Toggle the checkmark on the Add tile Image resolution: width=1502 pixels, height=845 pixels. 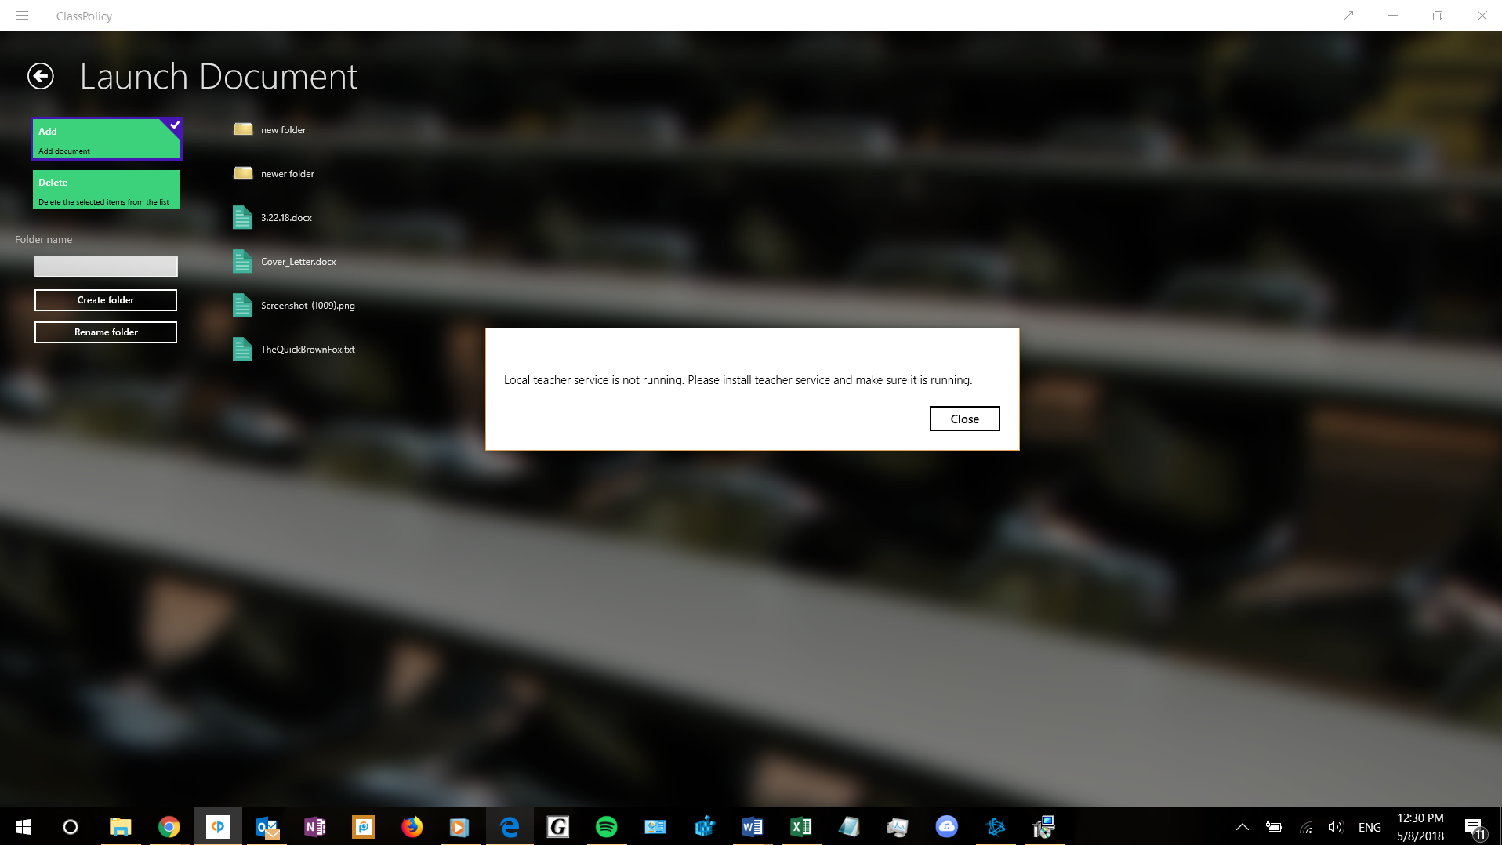click(x=175, y=124)
